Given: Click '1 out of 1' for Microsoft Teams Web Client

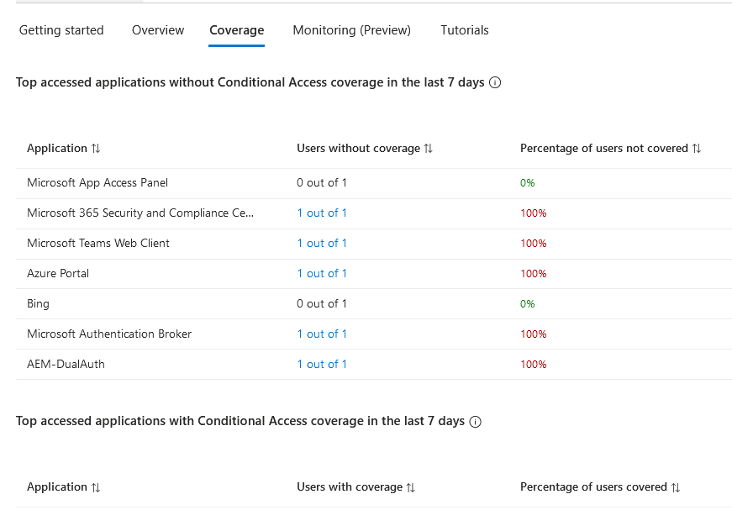Looking at the screenshot, I should (x=322, y=243).
